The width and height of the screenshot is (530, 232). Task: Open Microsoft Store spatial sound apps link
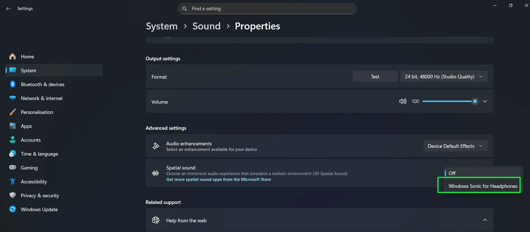(x=219, y=179)
